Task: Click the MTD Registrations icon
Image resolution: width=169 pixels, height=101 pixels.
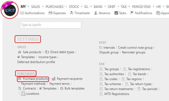Action: pos(101,94)
